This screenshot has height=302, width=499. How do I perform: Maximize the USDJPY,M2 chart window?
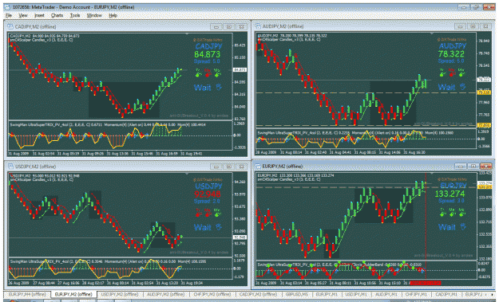[x=229, y=167]
